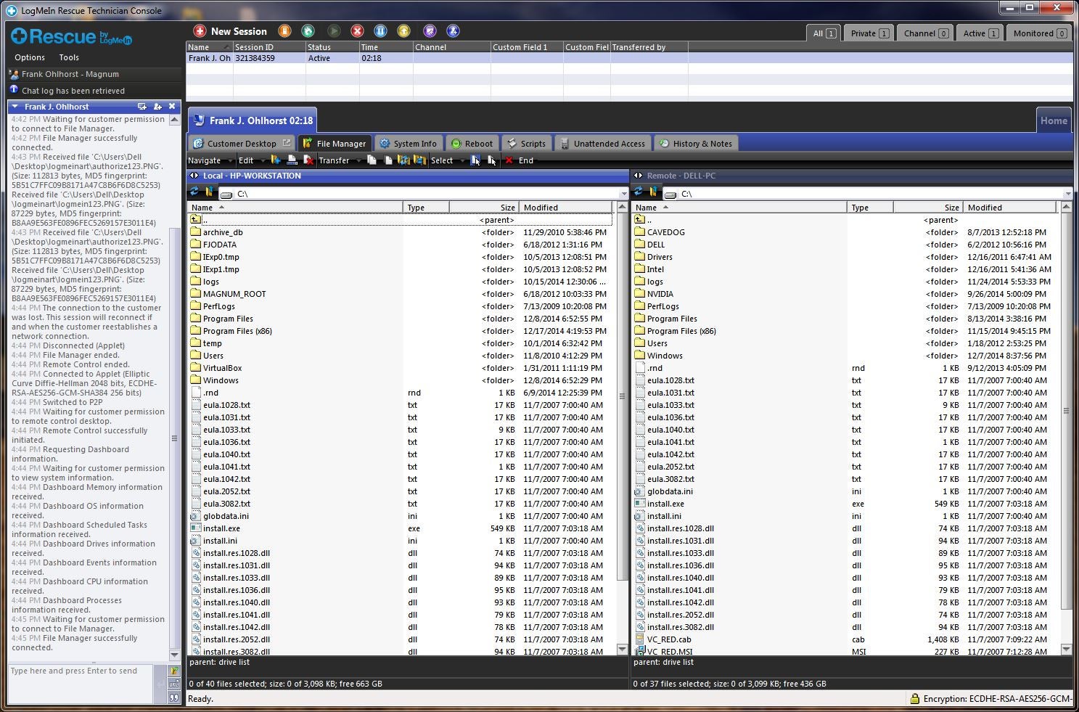
Task: Open the Navigate dropdown menu
Action: pos(210,160)
